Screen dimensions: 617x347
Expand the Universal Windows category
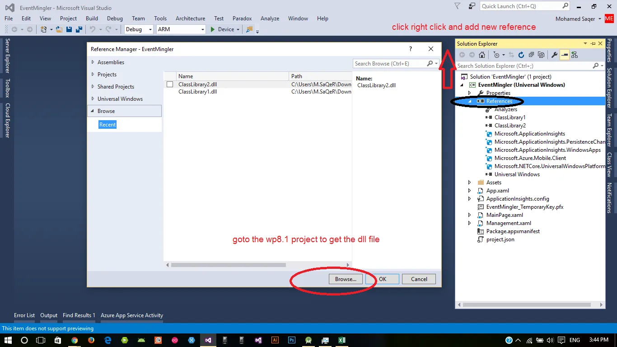pyautogui.click(x=93, y=99)
